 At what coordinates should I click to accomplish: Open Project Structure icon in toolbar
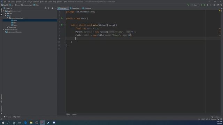[214, 5]
